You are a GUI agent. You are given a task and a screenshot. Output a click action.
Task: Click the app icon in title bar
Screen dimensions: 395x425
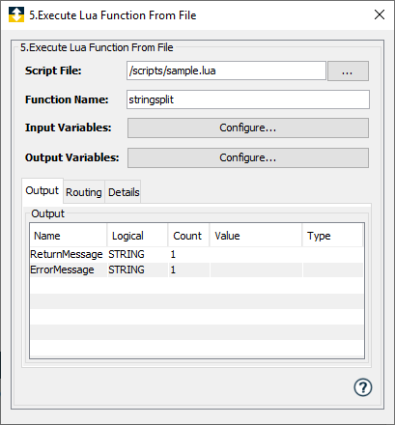click(x=16, y=14)
